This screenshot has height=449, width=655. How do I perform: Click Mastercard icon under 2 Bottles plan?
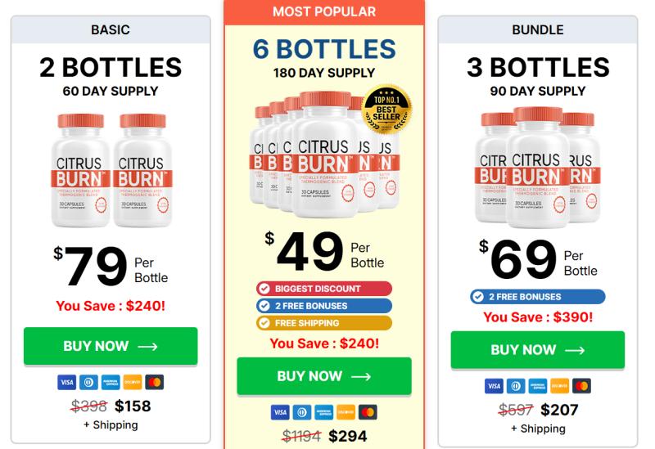pos(154,382)
